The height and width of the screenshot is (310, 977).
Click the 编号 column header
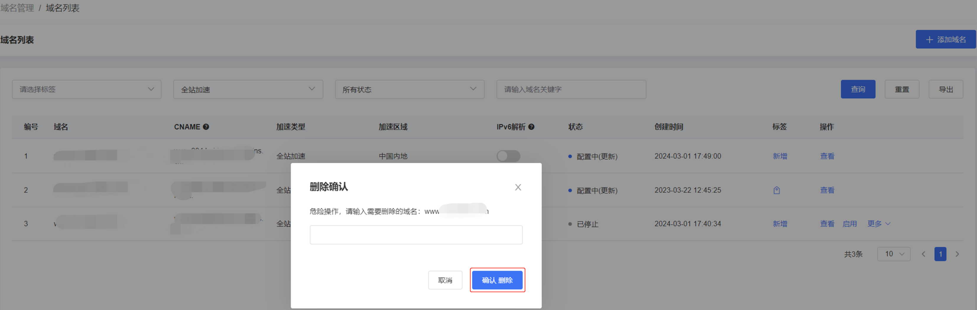(31, 127)
